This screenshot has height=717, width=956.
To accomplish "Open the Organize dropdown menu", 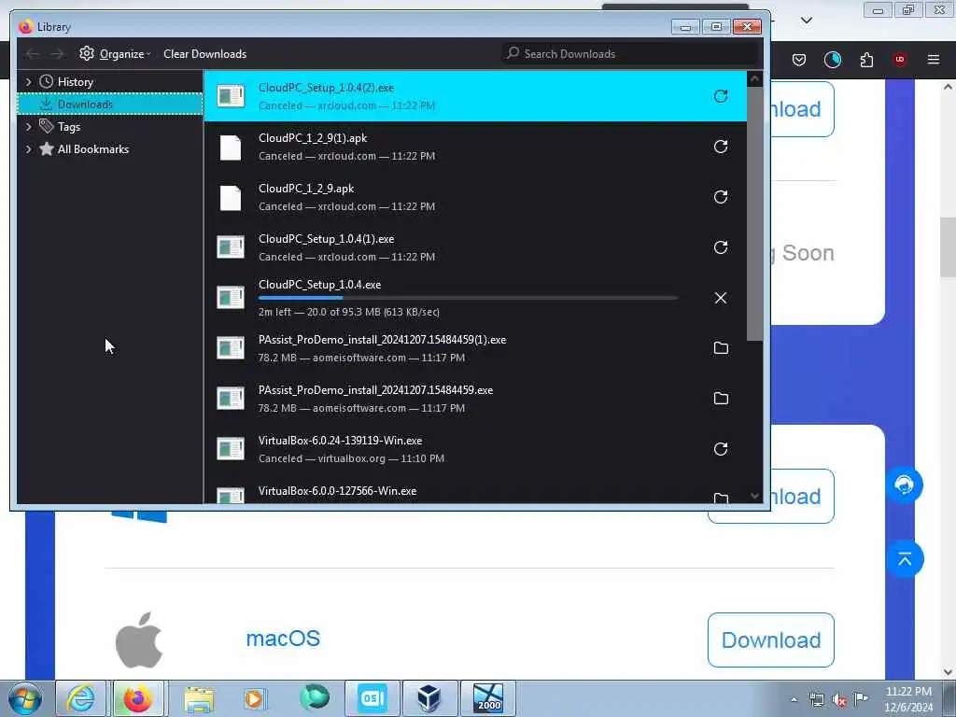I will [x=115, y=54].
